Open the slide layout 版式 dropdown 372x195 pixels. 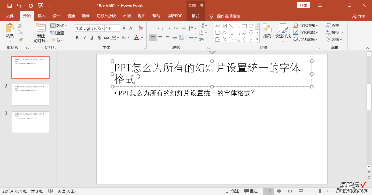(59, 26)
